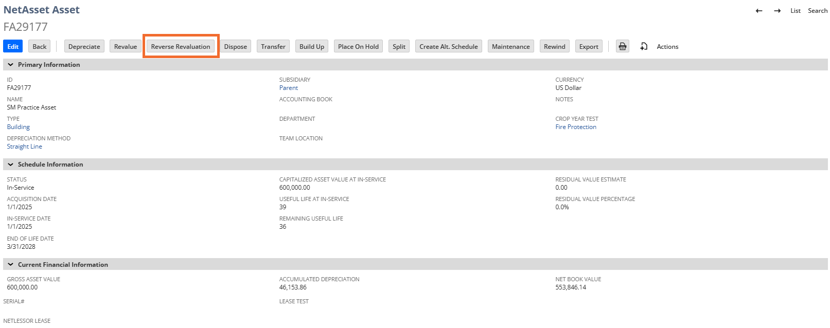Screen dimensions: 830x328
Task: Go to previous record with left arrow
Action: pos(758,11)
